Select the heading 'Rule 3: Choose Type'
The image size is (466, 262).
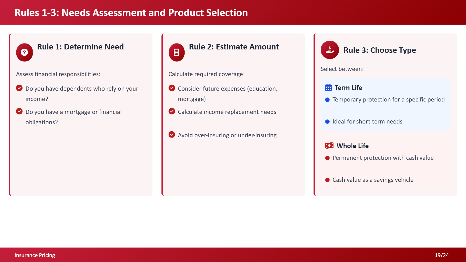pyautogui.click(x=380, y=50)
